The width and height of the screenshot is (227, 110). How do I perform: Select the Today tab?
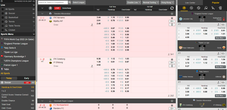coord(9,78)
